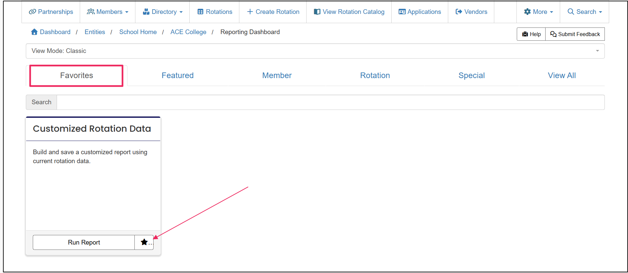Switch to the Special tab
This screenshot has height=273, width=628.
[471, 75]
